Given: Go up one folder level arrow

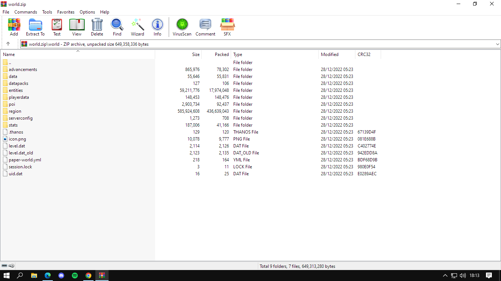Looking at the screenshot, I should click(8, 44).
